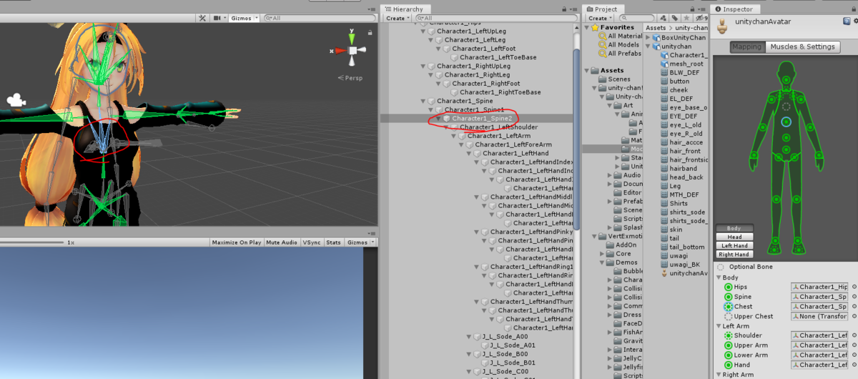Select the highlighted chest bone circle on the avatar
858x379 pixels.
[x=786, y=122]
